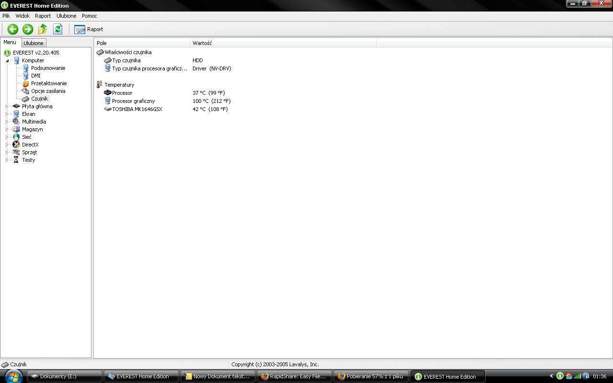Switch to Nowy Dokument tekstowy taskbar button
Screen dimensions: 613x383
pyautogui.click(x=218, y=376)
